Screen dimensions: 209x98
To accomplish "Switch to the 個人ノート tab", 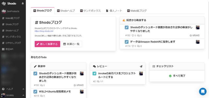I will [114, 11].
